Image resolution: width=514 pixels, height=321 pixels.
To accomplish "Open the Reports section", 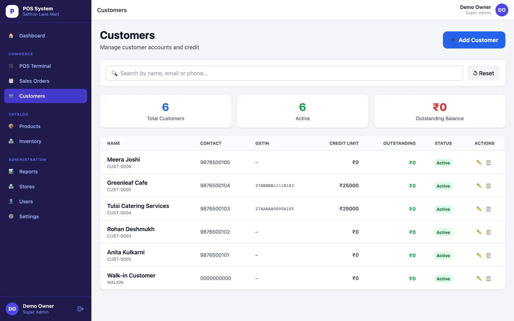I will click(x=46, y=171).
